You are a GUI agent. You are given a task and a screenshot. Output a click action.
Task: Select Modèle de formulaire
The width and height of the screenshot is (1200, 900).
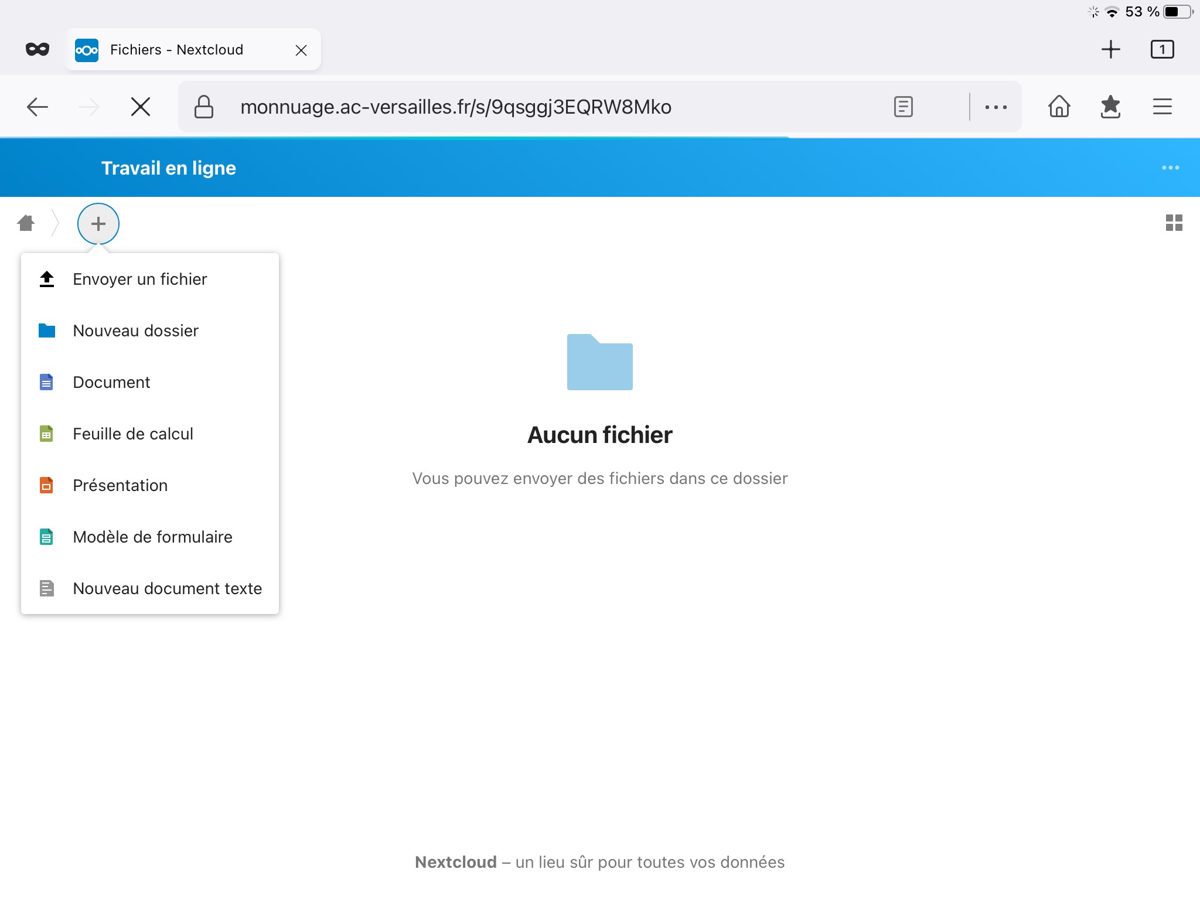pos(152,537)
